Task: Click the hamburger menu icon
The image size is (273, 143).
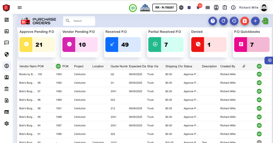Action: 19,7
